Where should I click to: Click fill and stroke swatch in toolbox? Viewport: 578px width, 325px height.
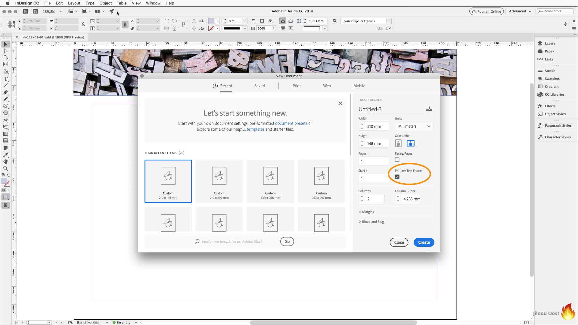[x=5, y=182]
